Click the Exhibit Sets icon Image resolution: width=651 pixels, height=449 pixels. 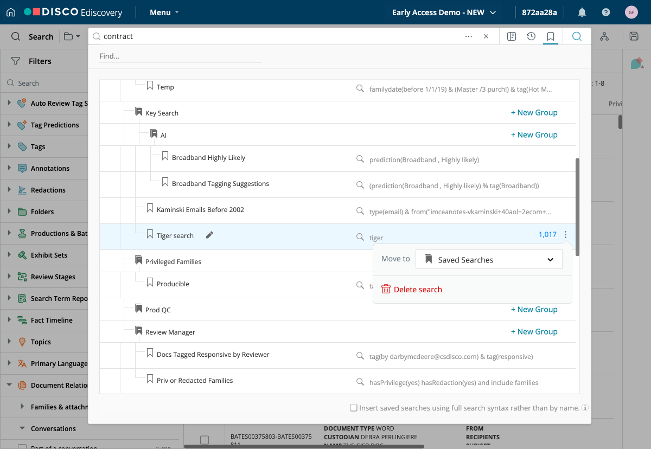(22, 255)
